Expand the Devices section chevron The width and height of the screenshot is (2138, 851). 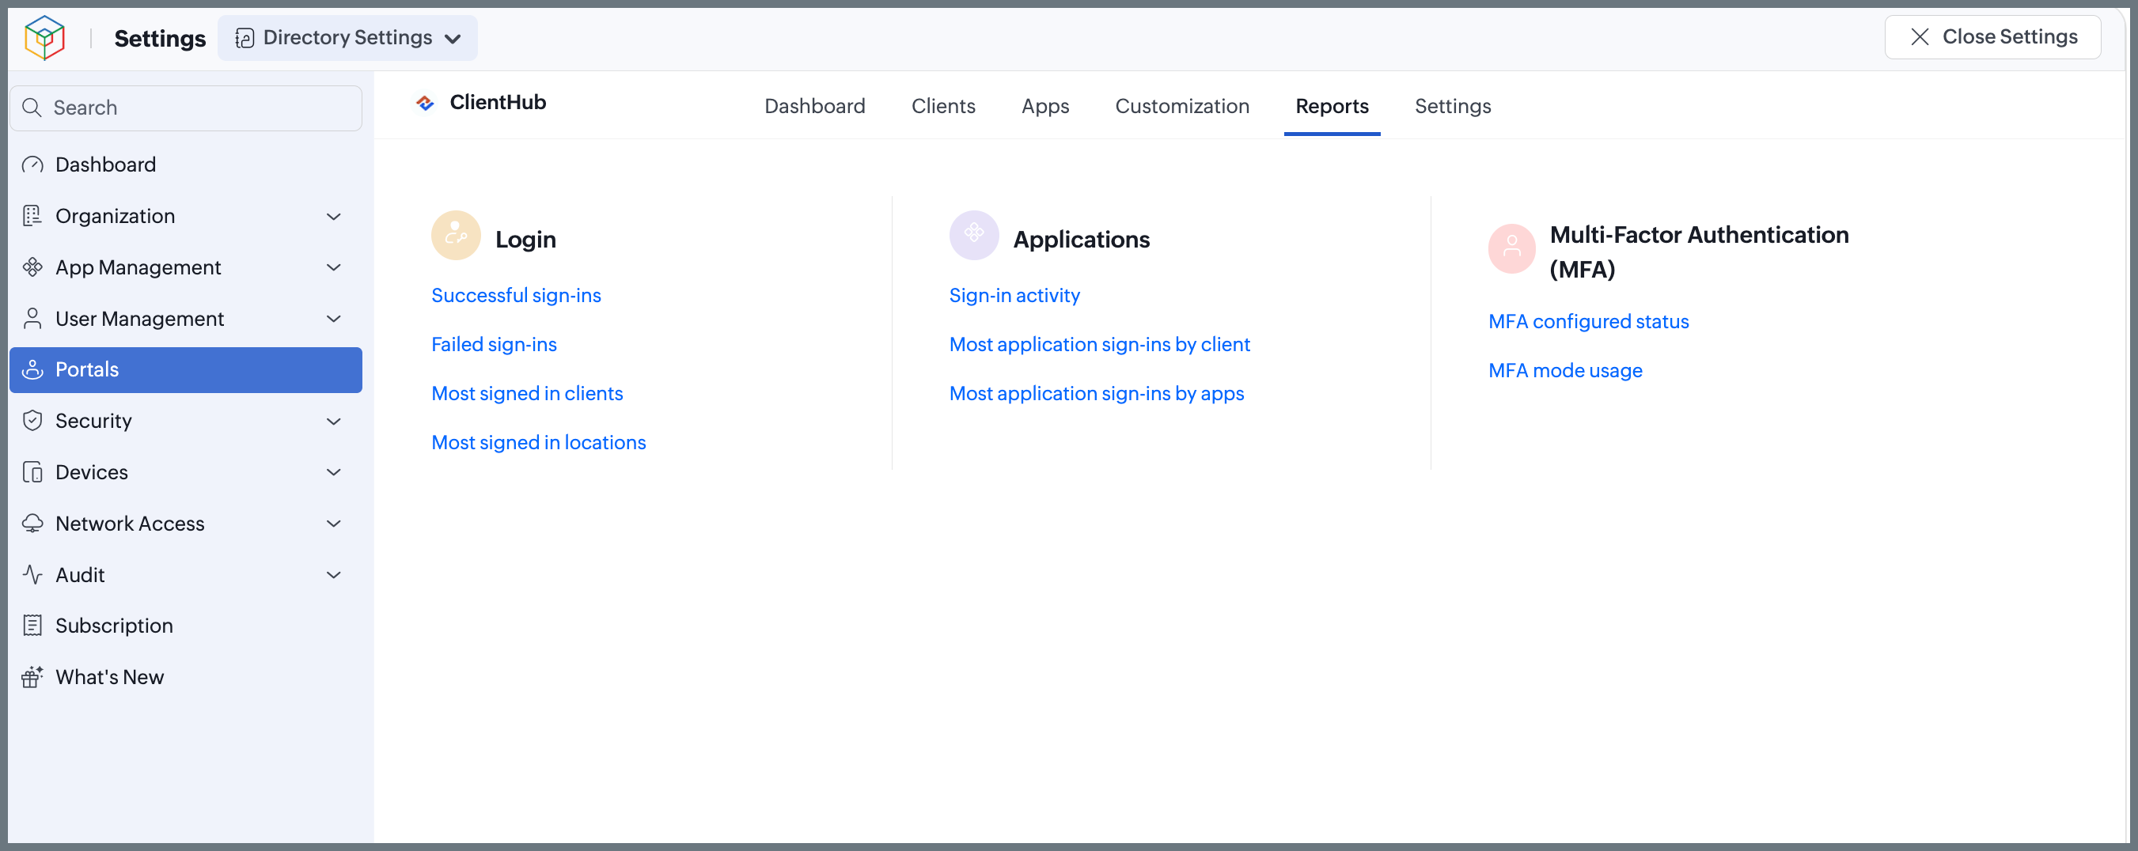pos(335,473)
